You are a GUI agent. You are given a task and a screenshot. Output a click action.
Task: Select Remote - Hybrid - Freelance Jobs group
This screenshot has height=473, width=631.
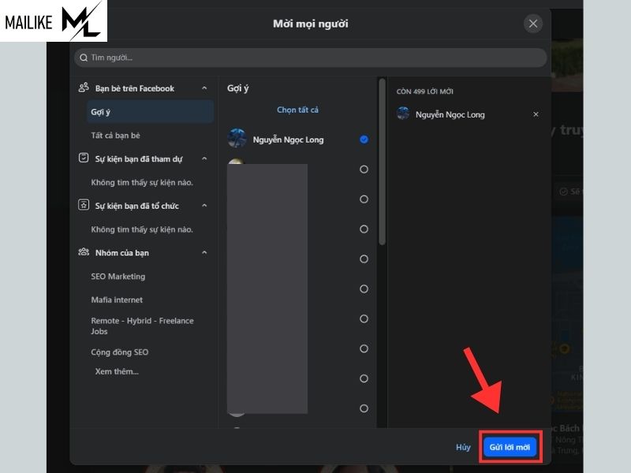coord(142,326)
